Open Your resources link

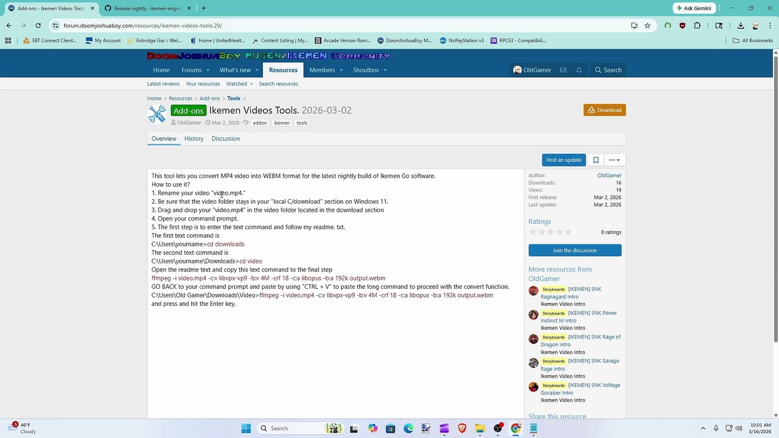pos(203,84)
